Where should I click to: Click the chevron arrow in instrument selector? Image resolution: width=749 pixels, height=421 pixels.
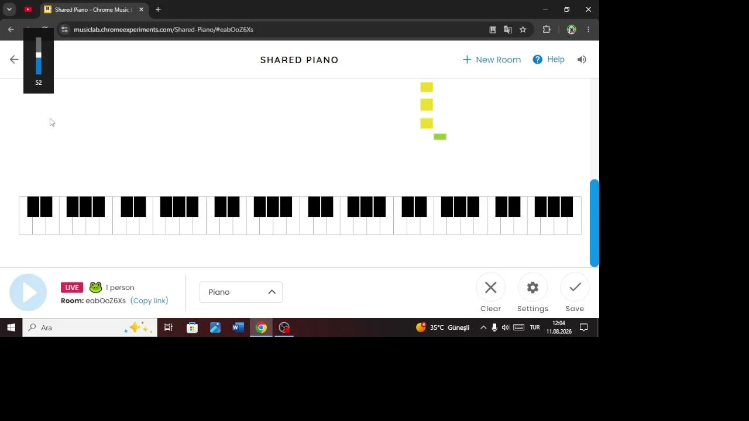[x=272, y=292]
